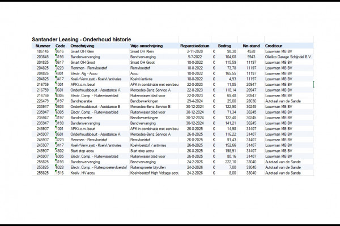Image resolution: width=340 pixels, height=226 pixels.
Task: Select amount cell 25,00
Action: point(231,101)
